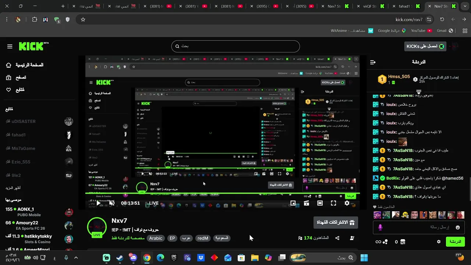Click the green الدردشة send button

[x=455, y=242]
